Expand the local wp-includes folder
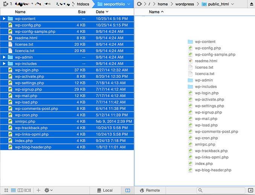Viewport: 255px width, 195px height. click(x=4, y=63)
